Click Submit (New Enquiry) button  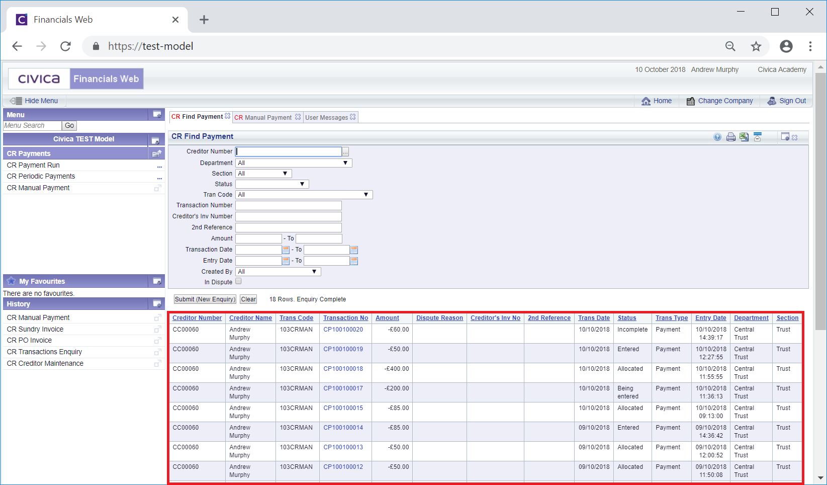205,299
